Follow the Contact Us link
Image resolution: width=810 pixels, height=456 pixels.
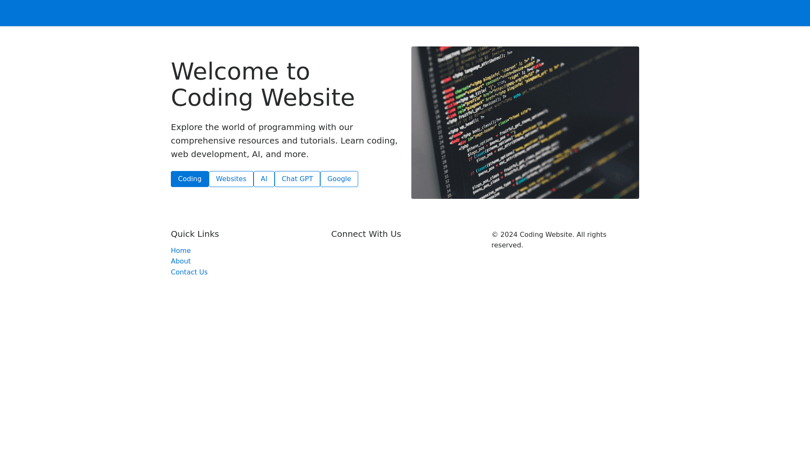point(189,272)
